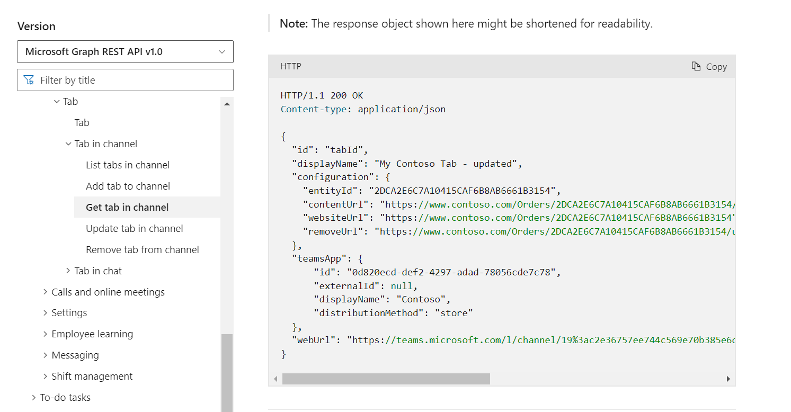This screenshot has width=791, height=412.
Task: Click the Settings tree label
Action: (69, 312)
